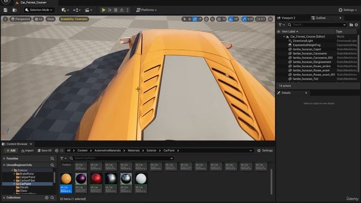Open the camera speed setting

coord(261,19)
